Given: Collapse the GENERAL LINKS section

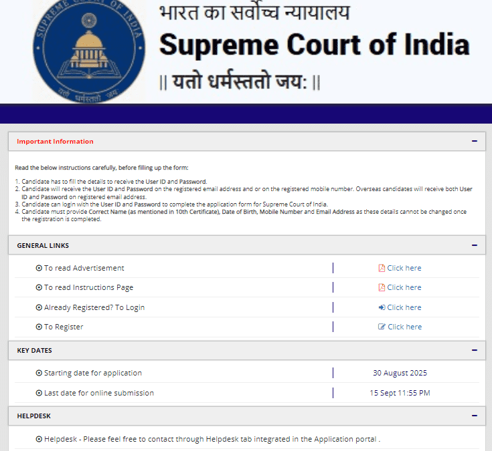Looking at the screenshot, I should pyautogui.click(x=474, y=245).
